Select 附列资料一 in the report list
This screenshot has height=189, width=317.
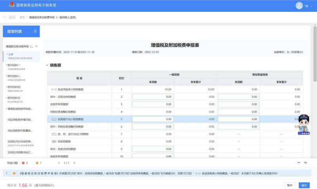point(14,65)
